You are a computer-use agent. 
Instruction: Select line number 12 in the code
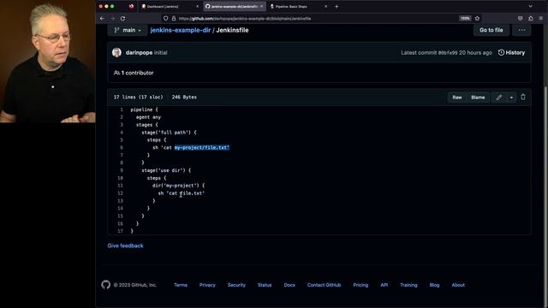point(120,193)
